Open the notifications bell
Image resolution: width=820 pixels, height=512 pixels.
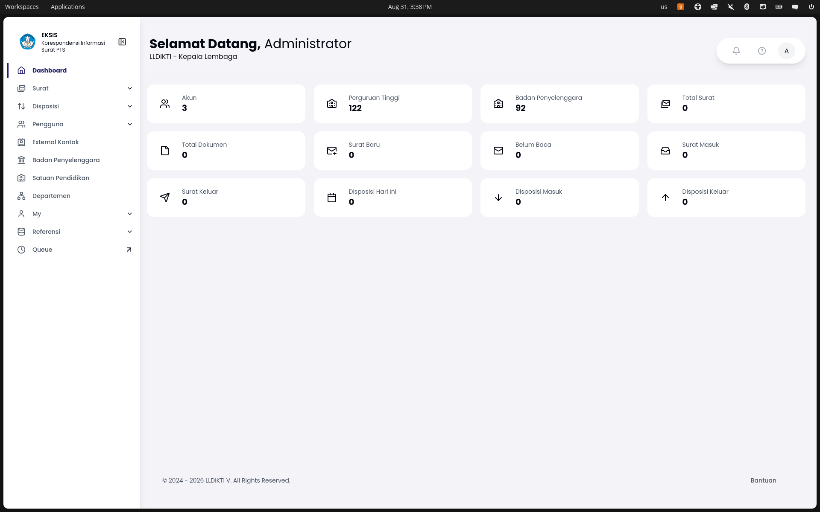point(736,51)
